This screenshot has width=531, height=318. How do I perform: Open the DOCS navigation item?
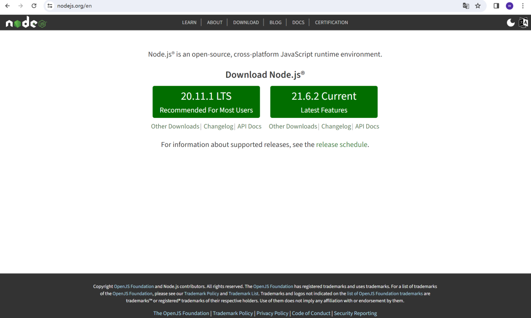[x=298, y=22]
